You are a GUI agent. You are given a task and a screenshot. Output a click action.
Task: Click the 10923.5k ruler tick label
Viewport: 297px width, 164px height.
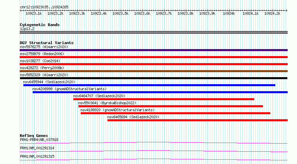click(120, 13)
